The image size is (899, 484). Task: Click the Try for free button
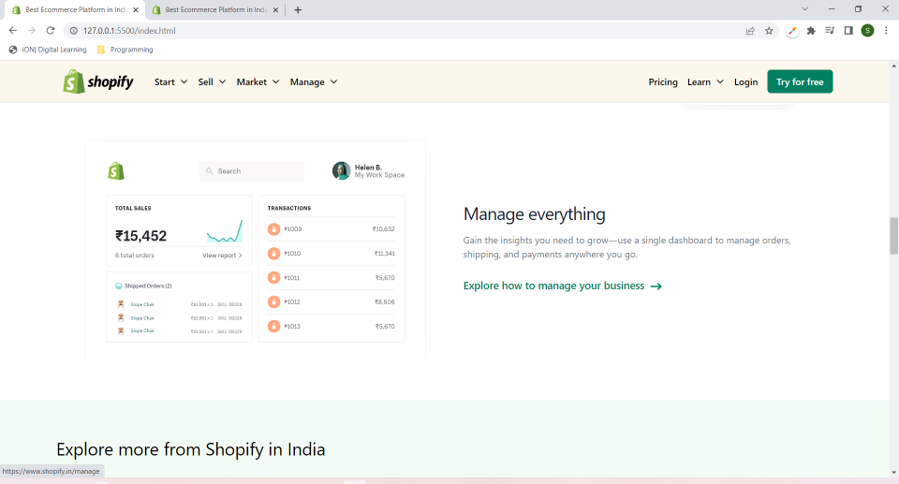[x=800, y=82]
